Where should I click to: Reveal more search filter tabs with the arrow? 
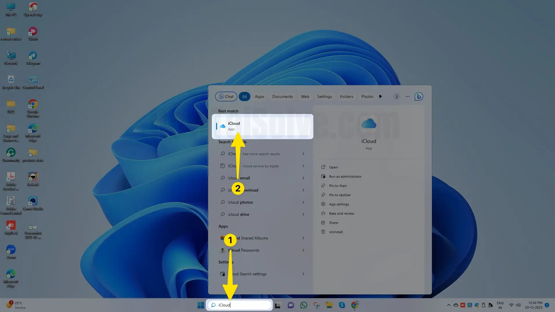380,96
